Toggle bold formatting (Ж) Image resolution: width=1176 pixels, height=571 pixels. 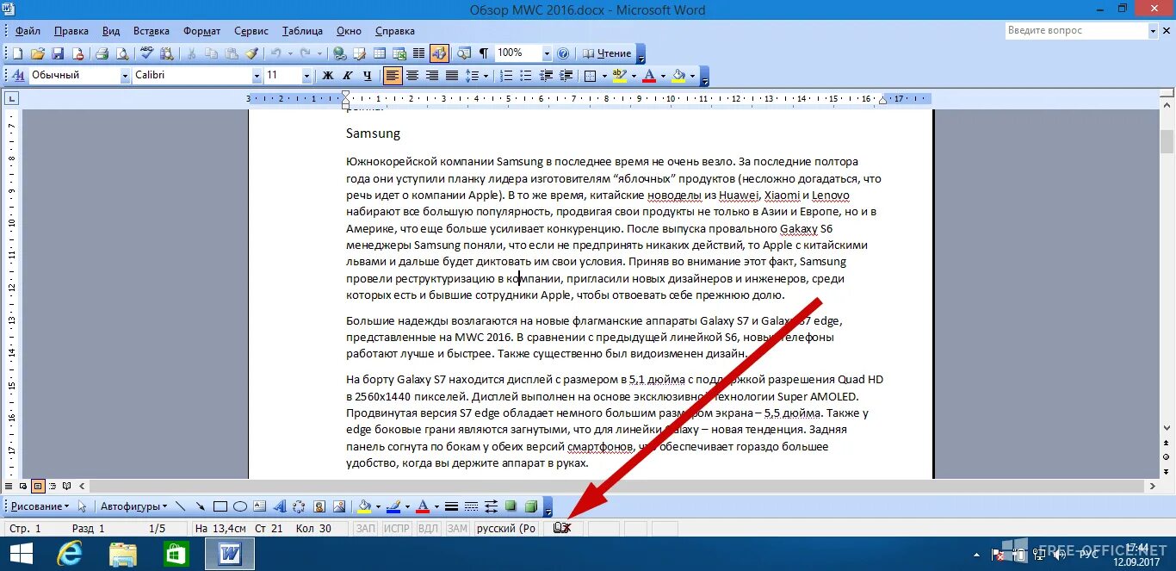[x=328, y=76]
